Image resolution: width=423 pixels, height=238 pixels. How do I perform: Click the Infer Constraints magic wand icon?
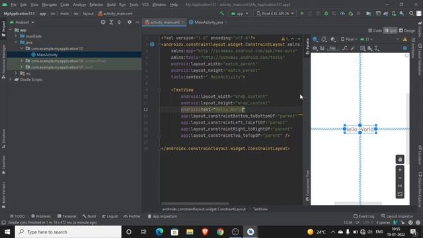[x=352, y=48]
